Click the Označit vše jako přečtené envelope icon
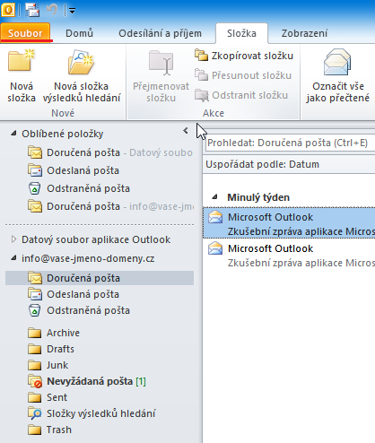This screenshot has width=375, height=443. point(337,62)
